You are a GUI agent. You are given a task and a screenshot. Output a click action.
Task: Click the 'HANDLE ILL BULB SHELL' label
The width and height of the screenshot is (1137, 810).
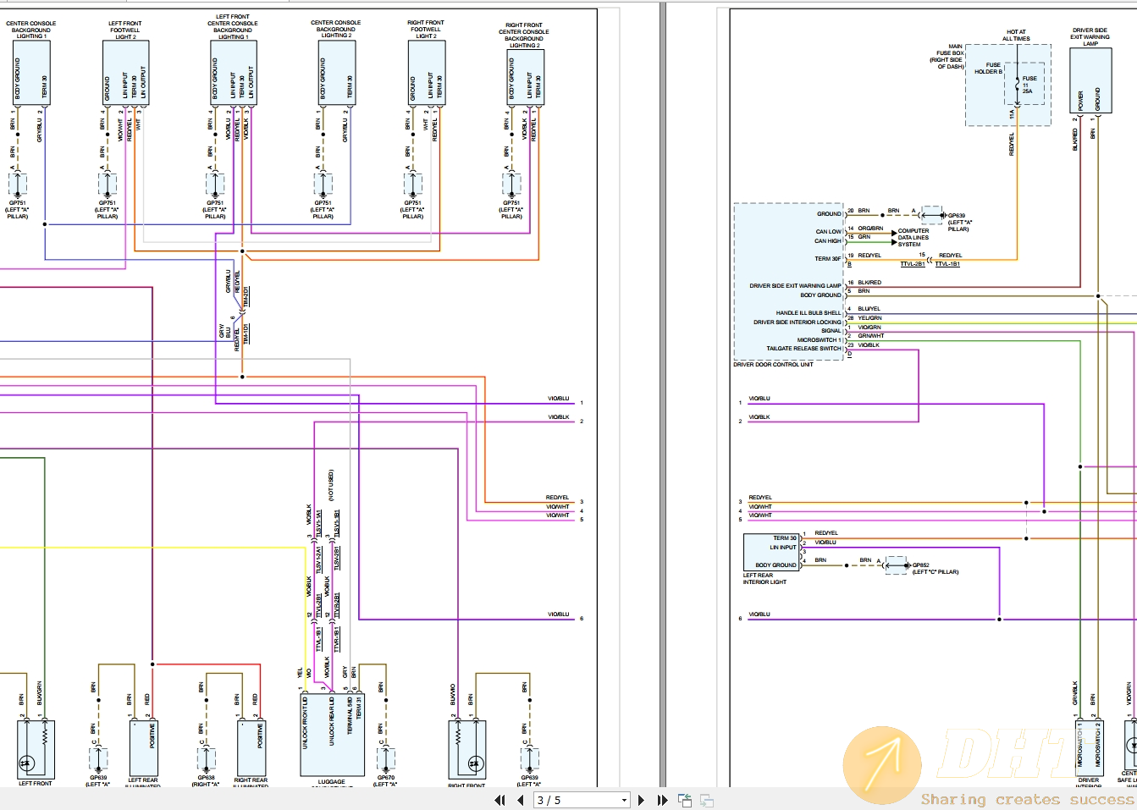809,313
